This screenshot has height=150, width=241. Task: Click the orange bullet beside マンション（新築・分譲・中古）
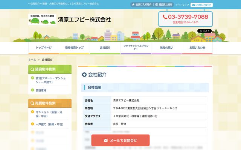pos(33,112)
